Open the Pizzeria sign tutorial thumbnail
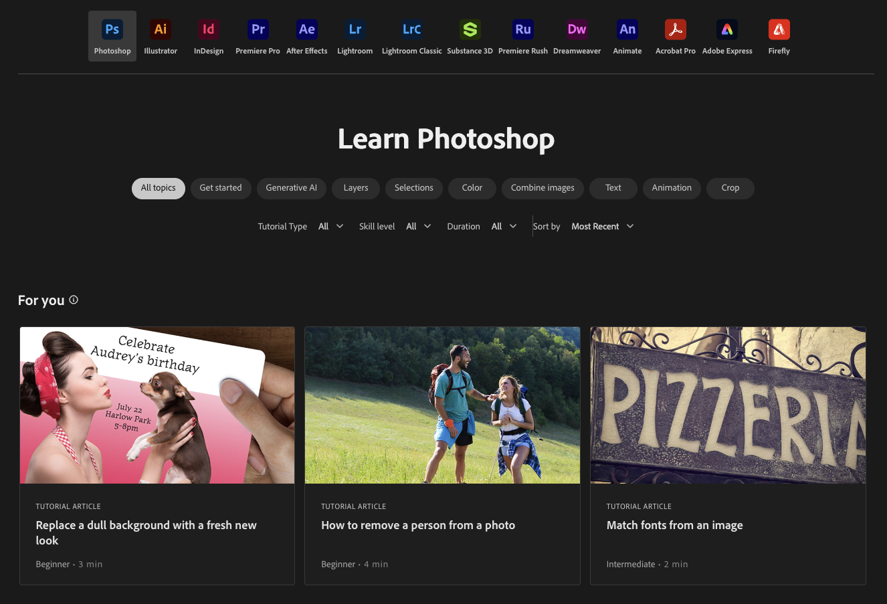Screen dimensions: 887x604 pos(728,405)
